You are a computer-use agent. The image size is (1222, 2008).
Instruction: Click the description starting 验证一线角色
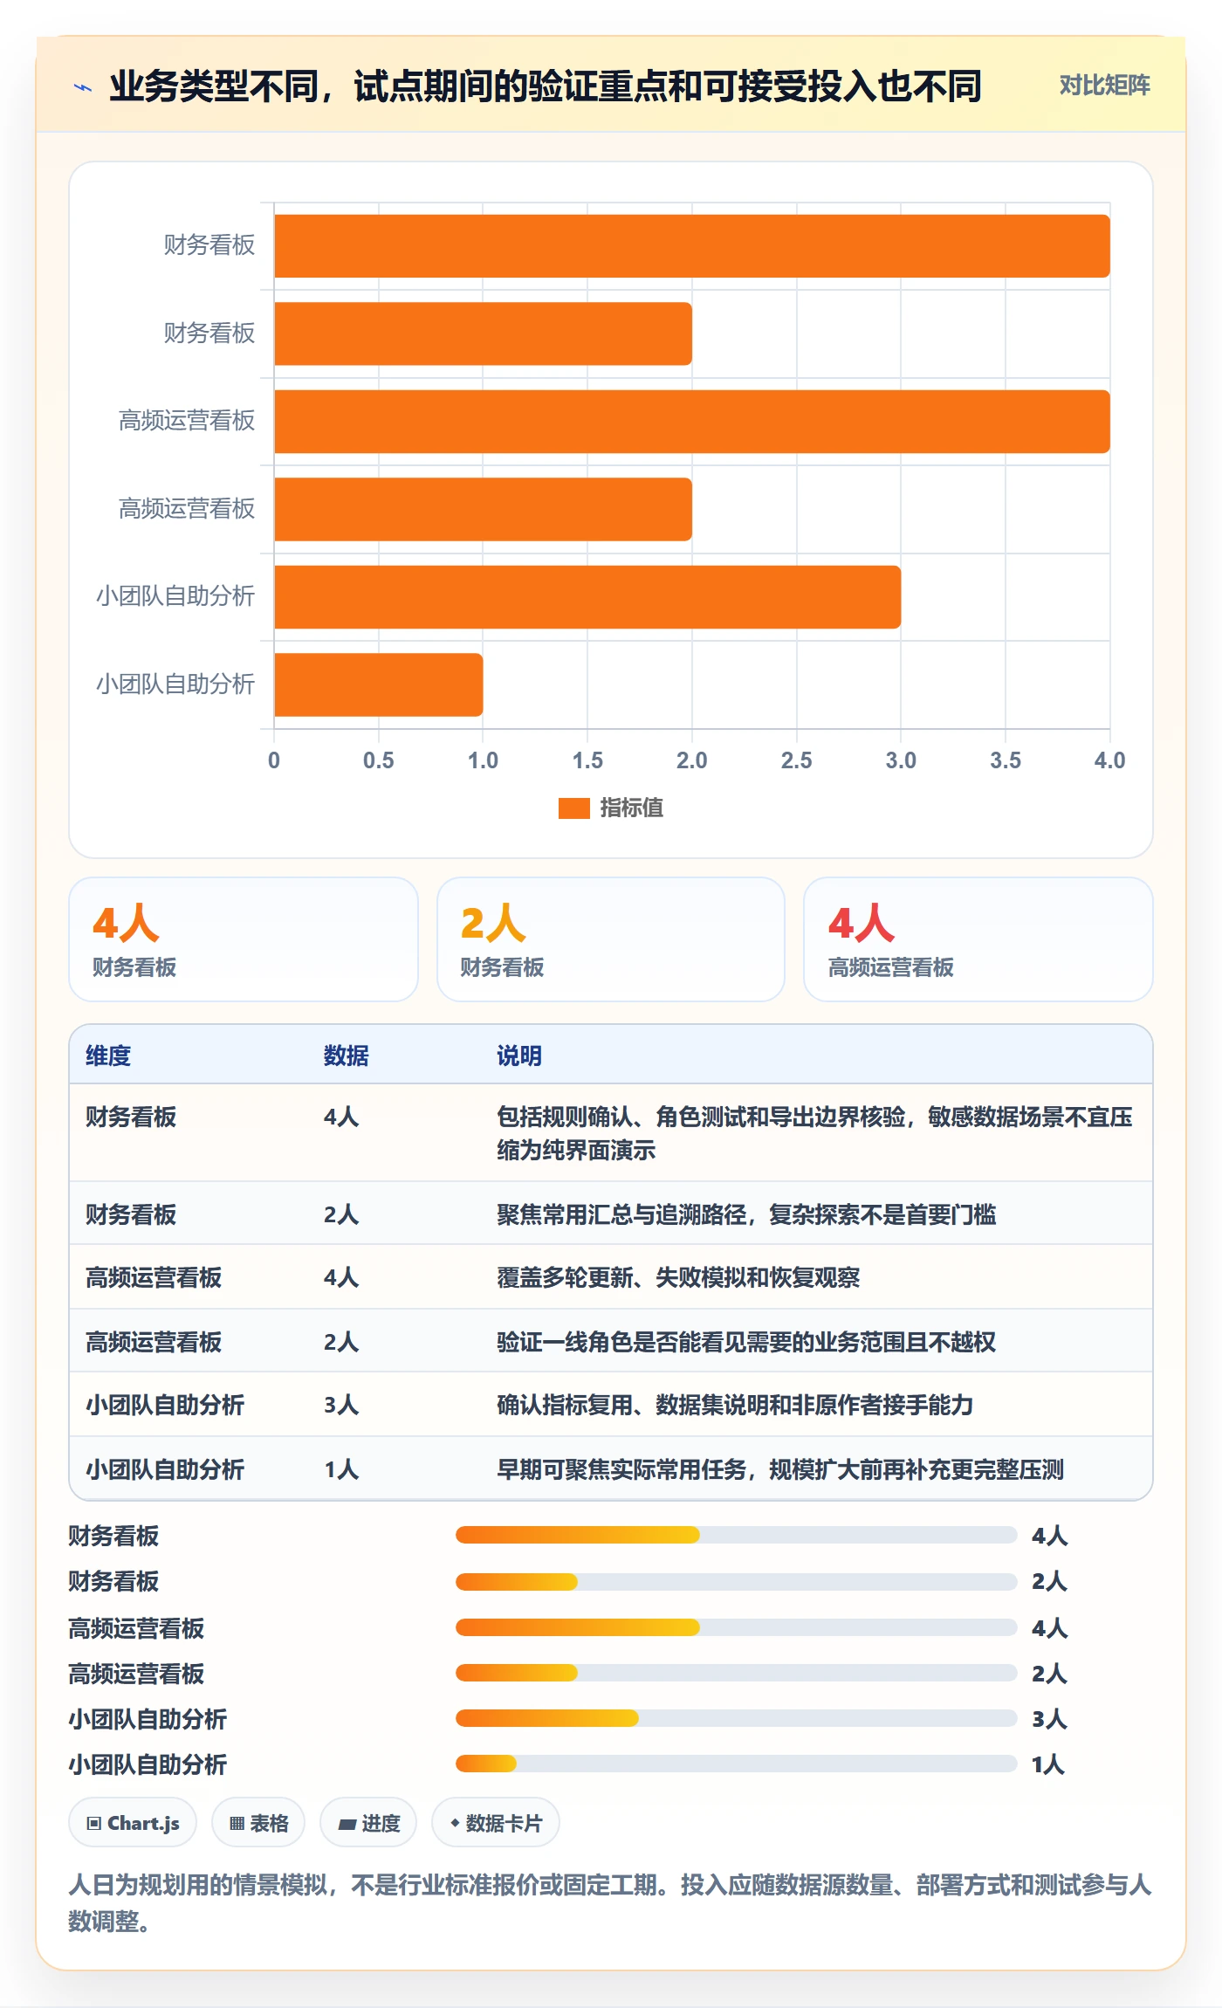click(746, 1342)
